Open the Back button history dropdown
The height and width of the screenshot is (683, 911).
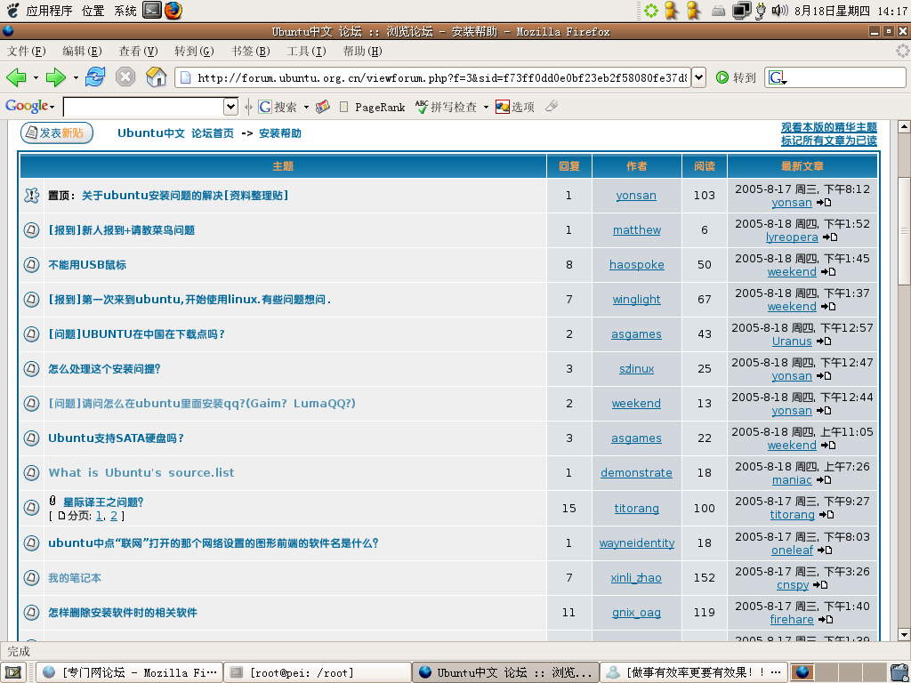point(36,78)
